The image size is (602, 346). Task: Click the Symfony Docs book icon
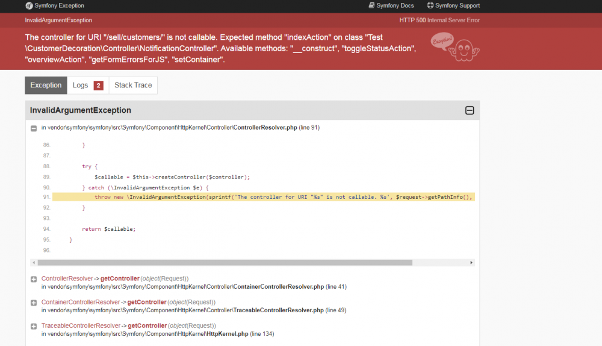[371, 5]
